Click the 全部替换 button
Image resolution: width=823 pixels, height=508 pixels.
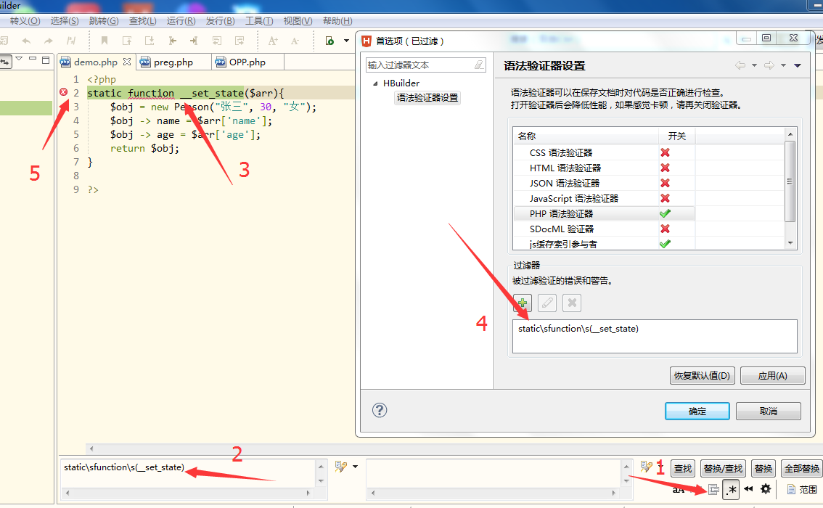coord(801,468)
